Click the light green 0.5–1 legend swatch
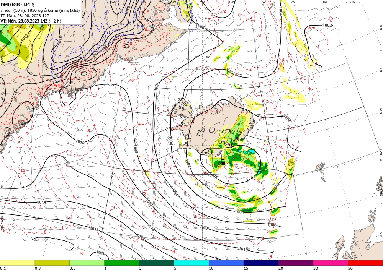 tap(87, 263)
